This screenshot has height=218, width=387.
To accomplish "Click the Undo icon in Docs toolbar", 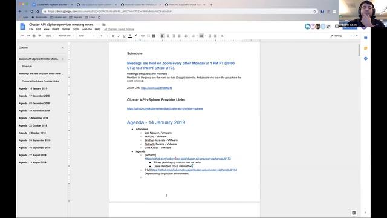I will coord(23,36).
